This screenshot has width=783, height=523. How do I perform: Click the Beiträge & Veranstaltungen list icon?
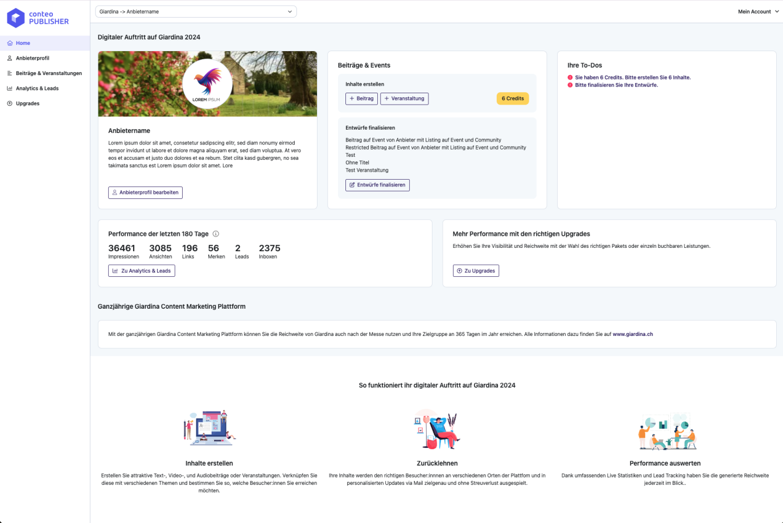pos(10,73)
